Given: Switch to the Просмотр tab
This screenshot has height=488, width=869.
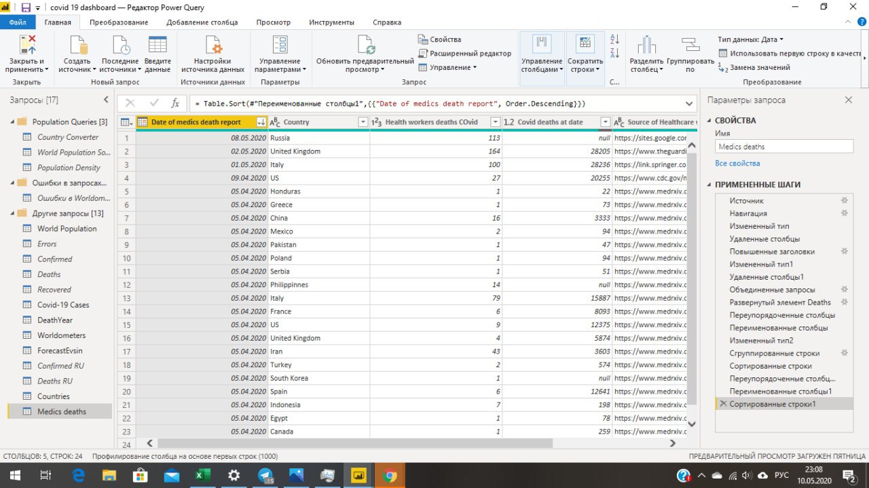Looking at the screenshot, I should (273, 22).
